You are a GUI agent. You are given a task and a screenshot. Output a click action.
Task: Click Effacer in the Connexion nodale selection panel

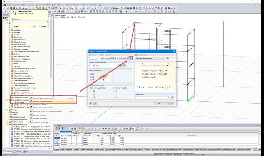click(16, 26)
